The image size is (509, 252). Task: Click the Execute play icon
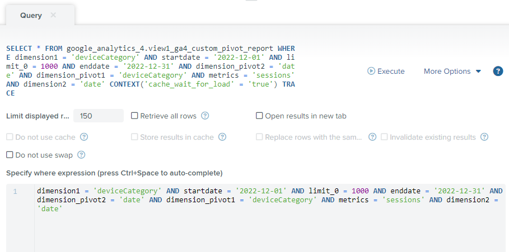click(371, 71)
